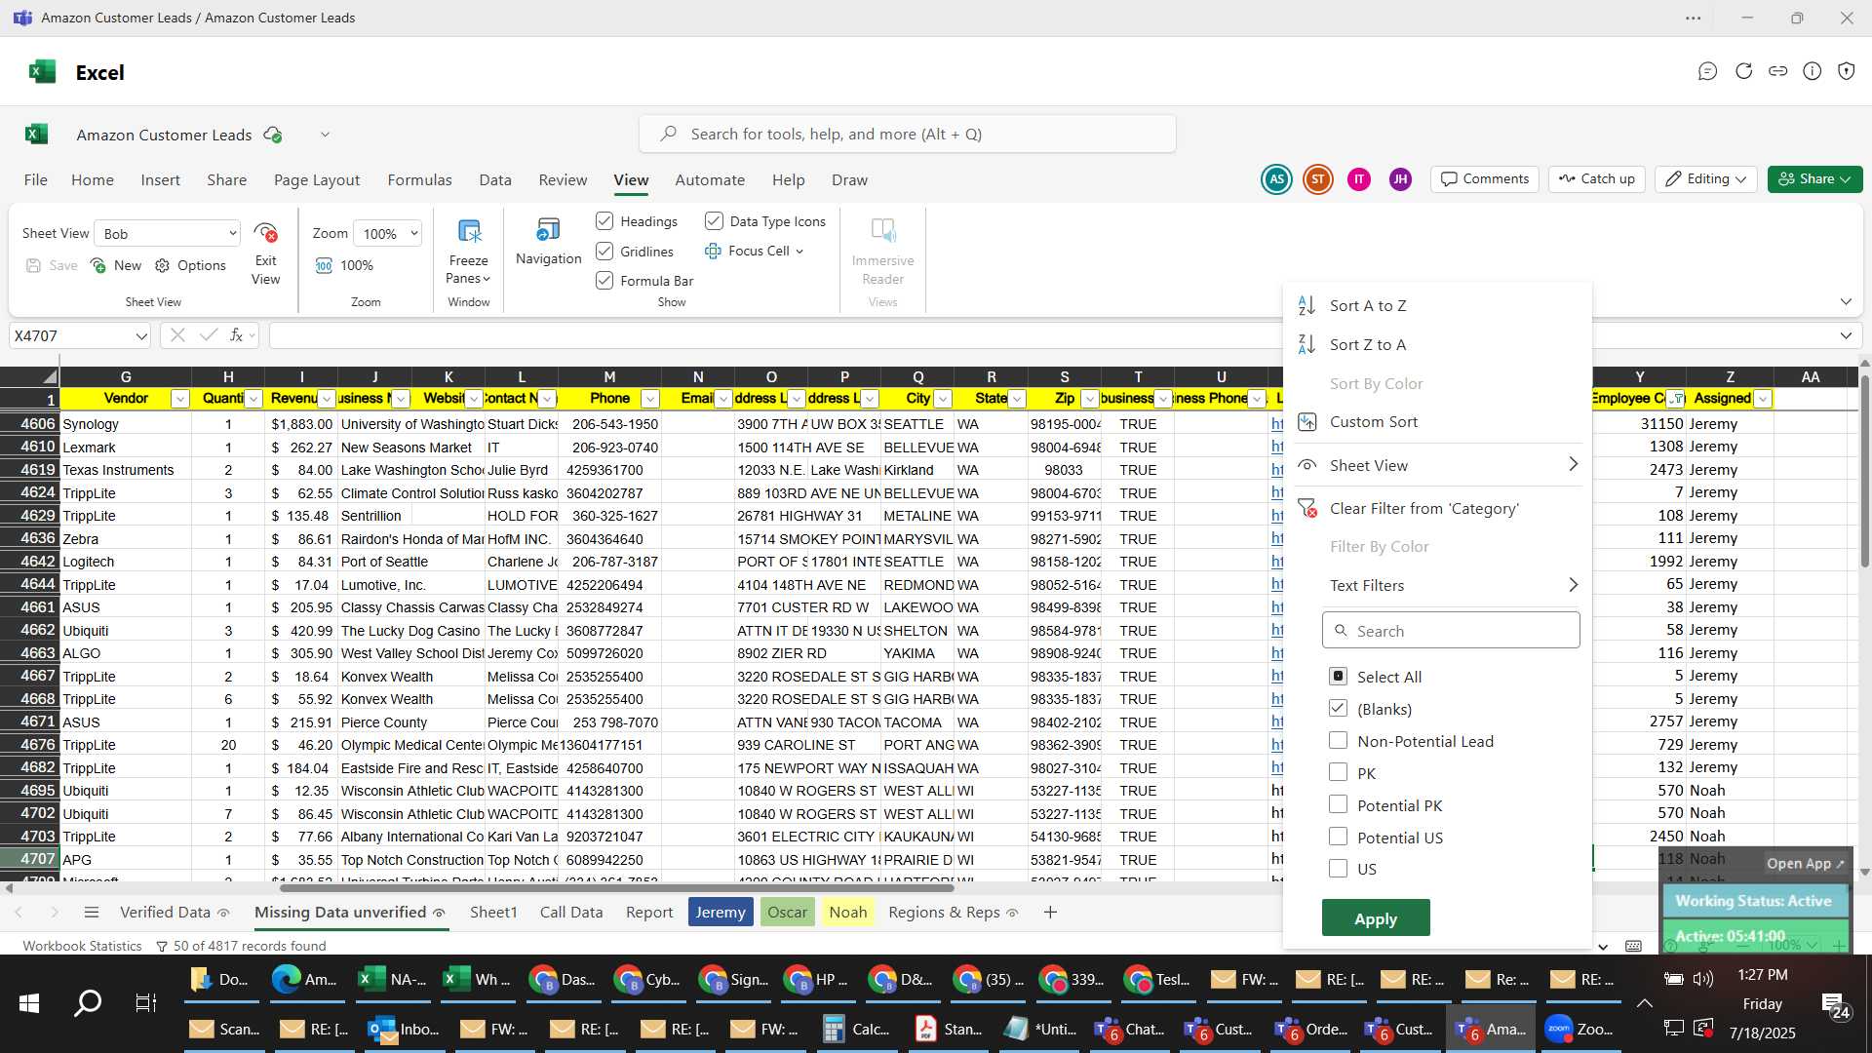Click the zoom to 100% icon
This screenshot has width=1872, height=1053.
tap(325, 265)
